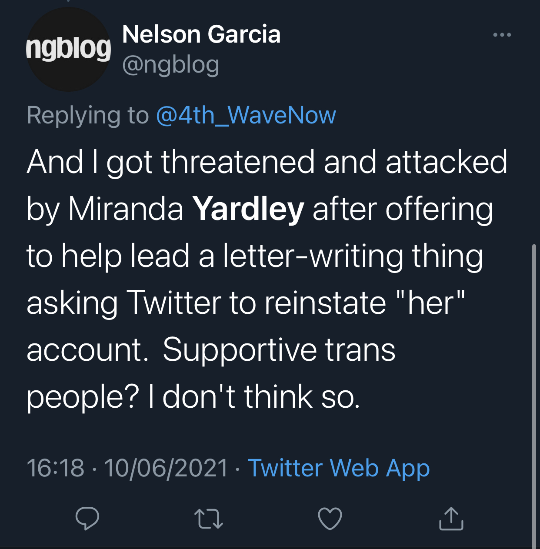Click the vertical scrollbar on the right
540x549 pixels.
pyautogui.click(x=534, y=391)
